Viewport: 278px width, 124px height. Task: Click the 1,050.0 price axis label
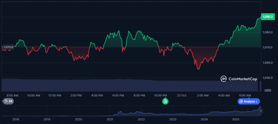tap(268, 78)
